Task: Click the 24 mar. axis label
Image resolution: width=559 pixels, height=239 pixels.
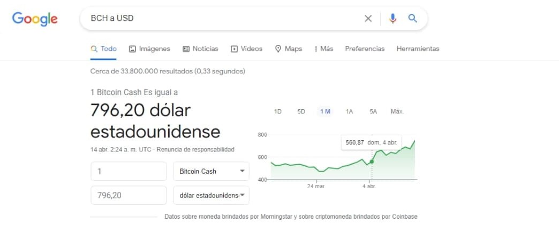Action: click(x=316, y=186)
